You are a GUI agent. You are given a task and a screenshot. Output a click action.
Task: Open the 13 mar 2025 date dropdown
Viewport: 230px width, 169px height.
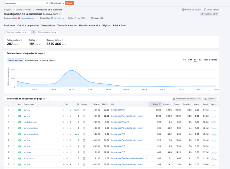[x=81, y=18]
